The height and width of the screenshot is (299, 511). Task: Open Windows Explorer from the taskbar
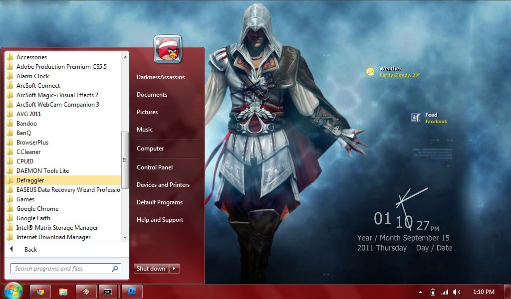(x=63, y=292)
